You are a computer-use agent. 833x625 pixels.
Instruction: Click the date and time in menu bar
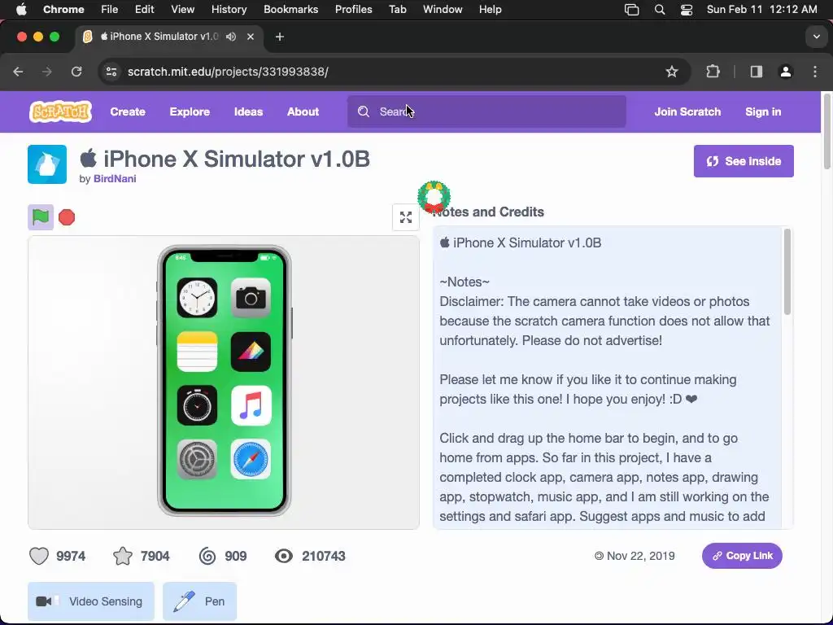click(761, 9)
